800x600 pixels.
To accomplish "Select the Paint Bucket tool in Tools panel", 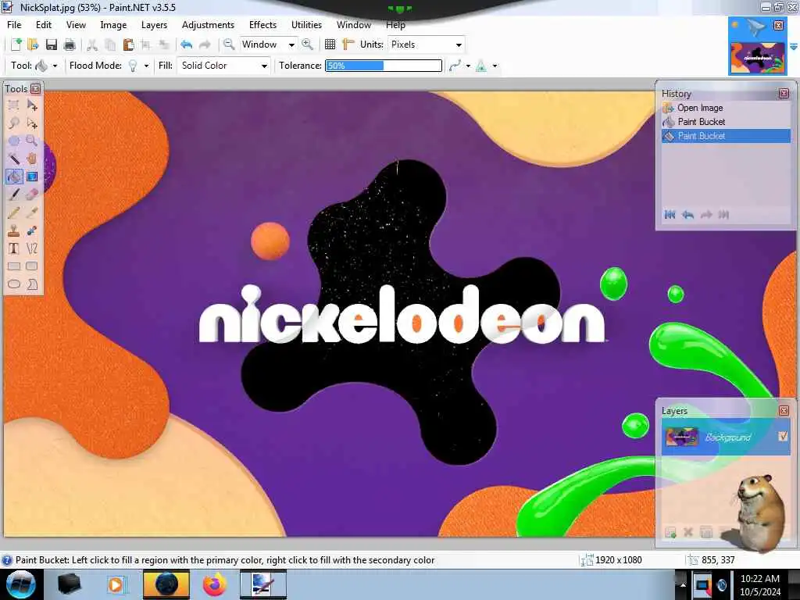I will tap(14, 177).
